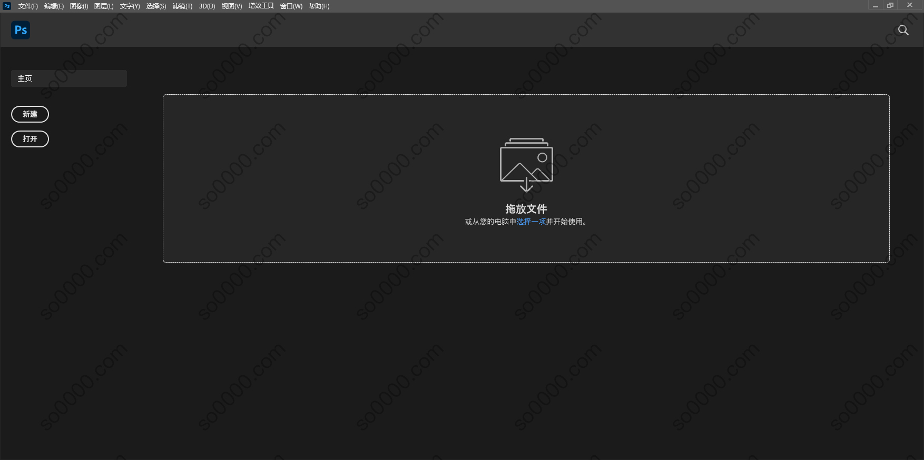Screen dimensions: 924x460
Task: Click the 拖放文件 heading text
Action: [526, 209]
